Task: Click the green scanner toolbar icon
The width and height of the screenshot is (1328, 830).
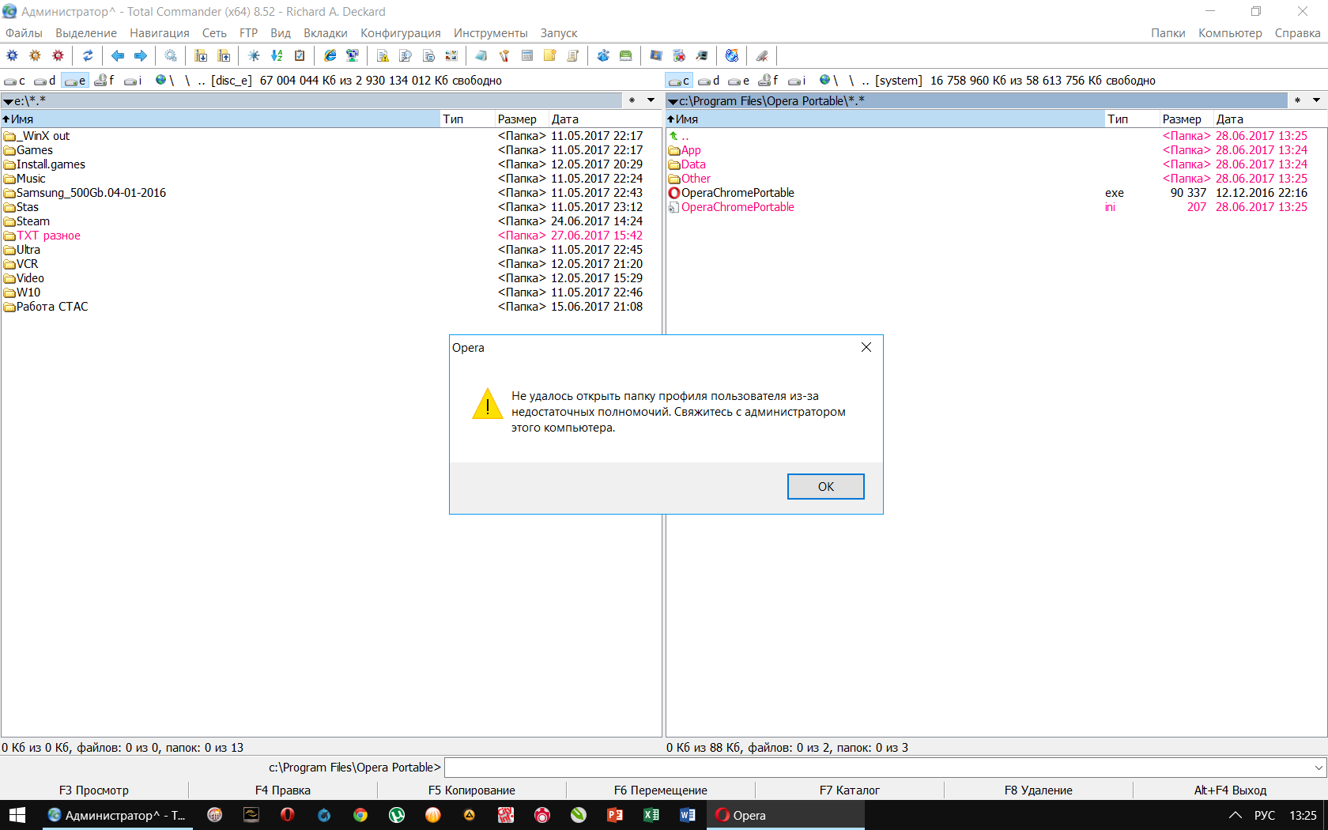Action: click(626, 55)
